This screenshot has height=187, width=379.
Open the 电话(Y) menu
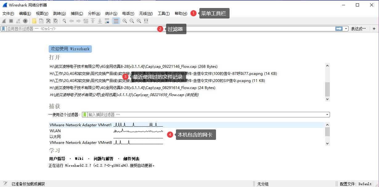pos(128,14)
